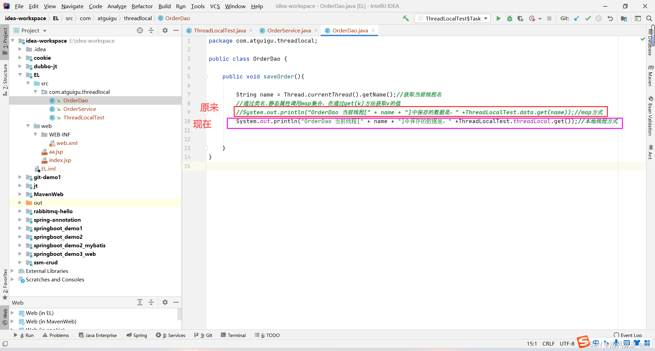Update project with Git blue arrow
Screen dimensions: 655x351
point(577,18)
